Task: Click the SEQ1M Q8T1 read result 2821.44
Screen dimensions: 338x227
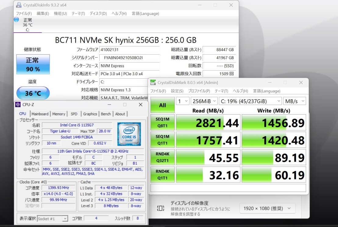Action: coord(208,122)
